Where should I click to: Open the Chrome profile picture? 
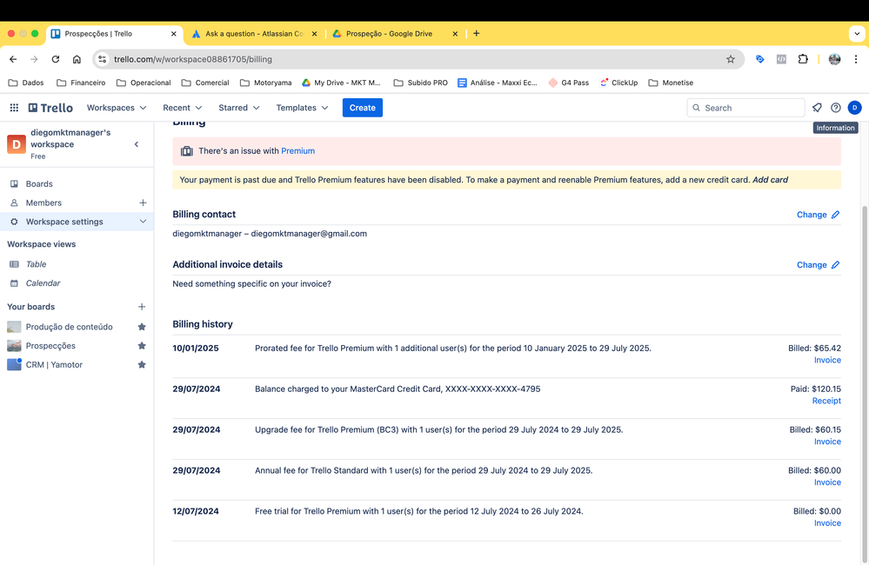[834, 59]
